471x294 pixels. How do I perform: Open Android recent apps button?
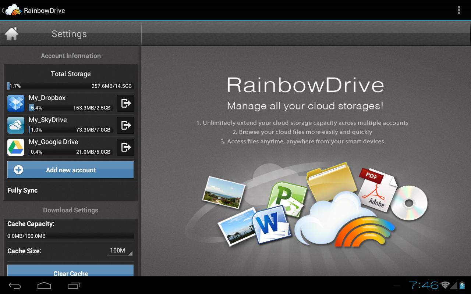coord(74,286)
